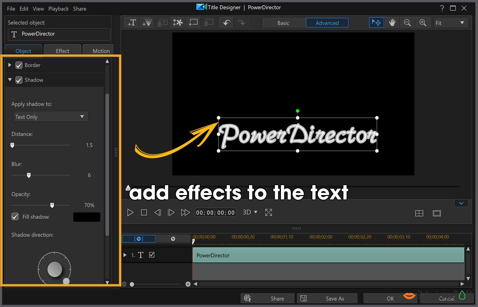The height and width of the screenshot is (307, 478).
Task: Click the Insert Particle effect icon
Action: click(x=147, y=23)
